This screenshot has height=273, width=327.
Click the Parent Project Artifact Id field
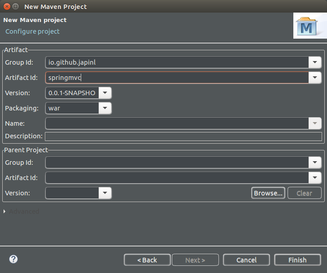click(177, 177)
